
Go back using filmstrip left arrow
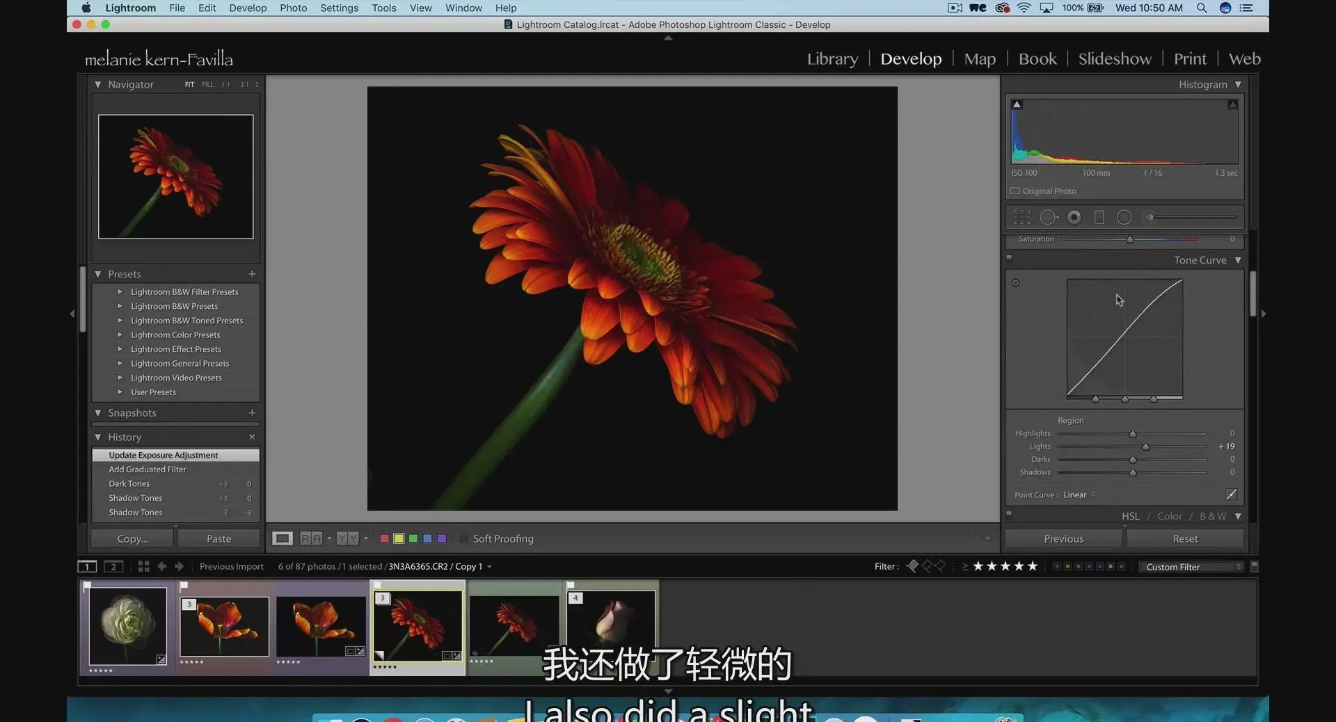coord(161,566)
